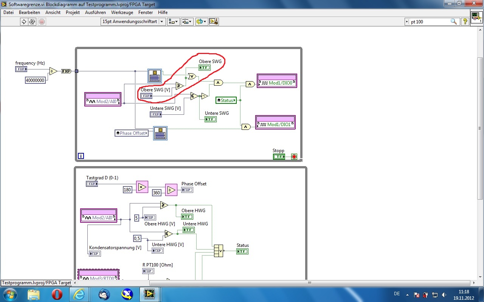Open the Hilfe menu
Viewport: 484px width, 302px height.
[x=163, y=12]
